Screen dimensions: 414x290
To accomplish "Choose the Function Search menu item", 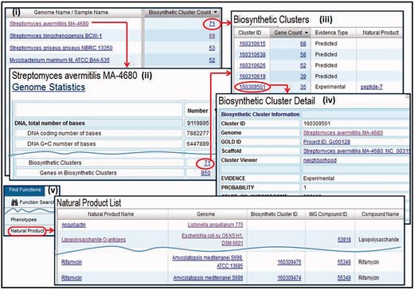I will pyautogui.click(x=37, y=202).
